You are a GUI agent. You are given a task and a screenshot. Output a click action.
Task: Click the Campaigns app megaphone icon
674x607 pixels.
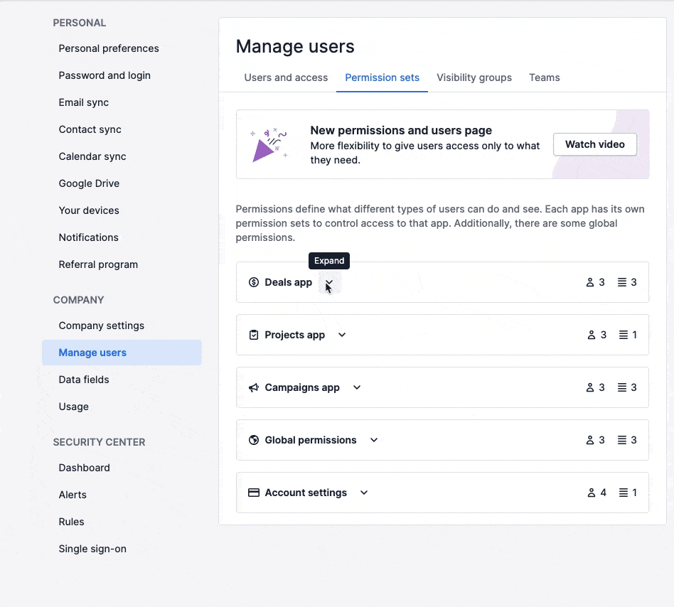(254, 387)
